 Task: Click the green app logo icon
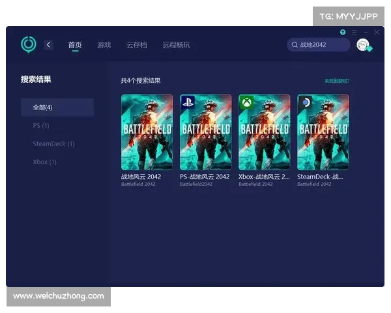click(x=29, y=44)
